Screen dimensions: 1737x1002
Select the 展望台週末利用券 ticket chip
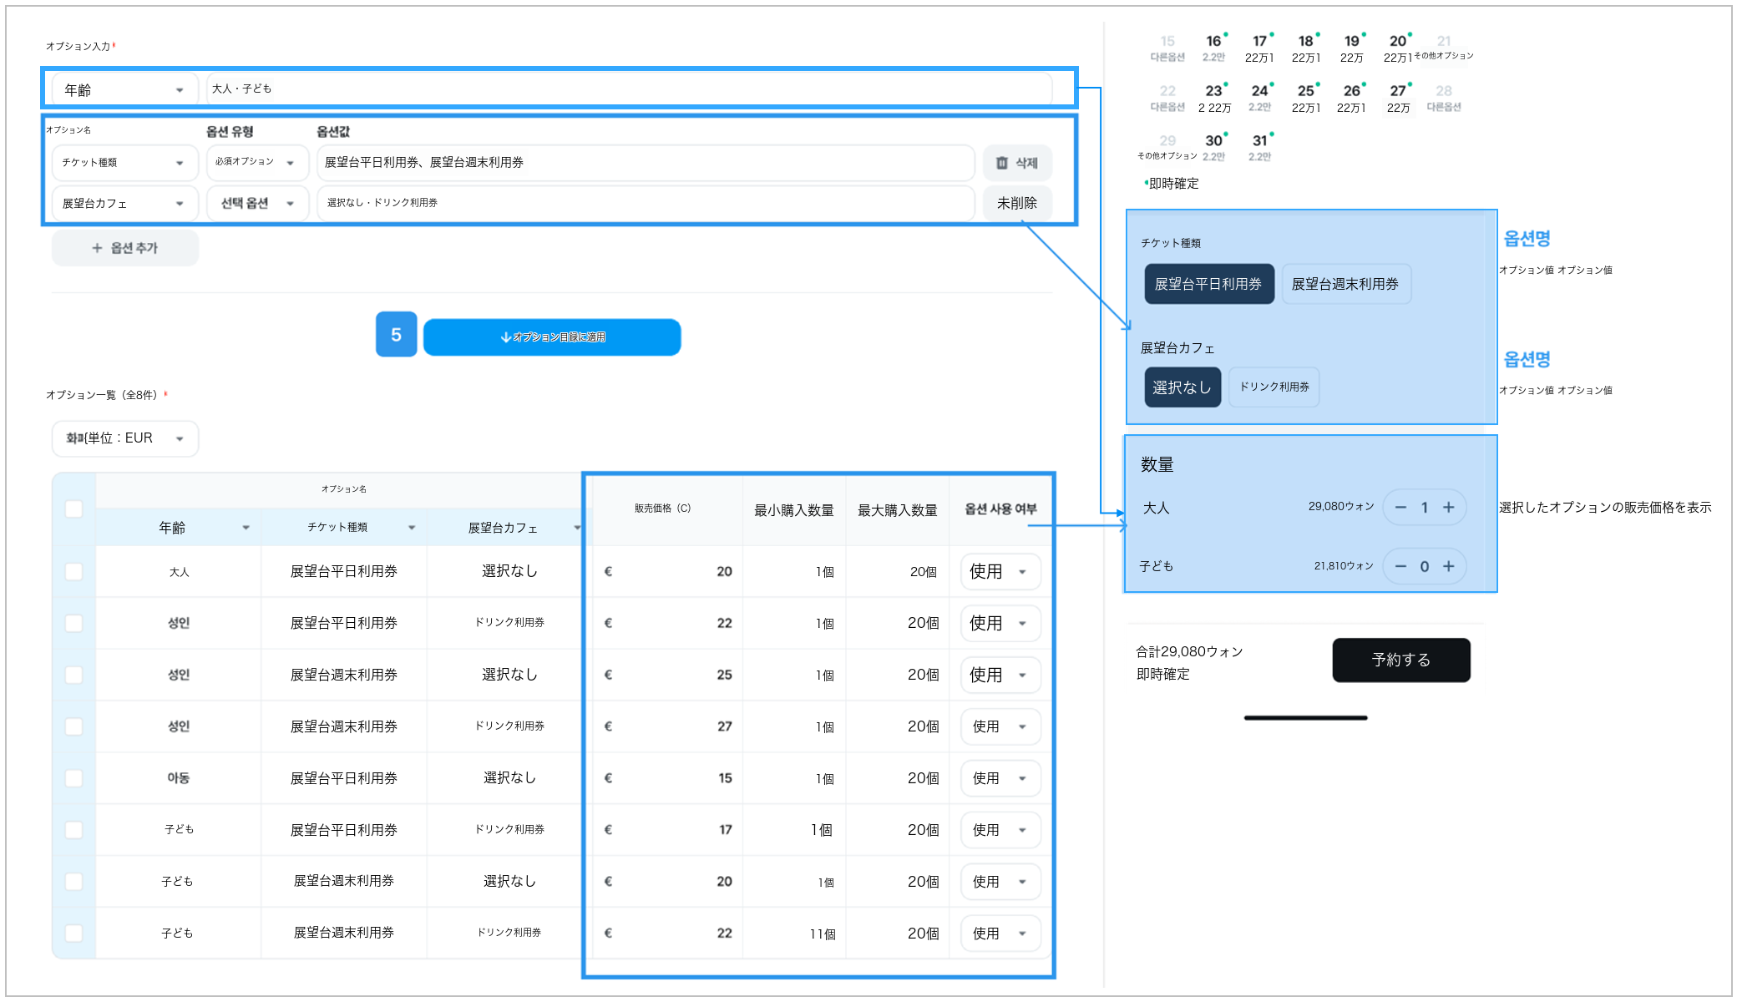1345,284
